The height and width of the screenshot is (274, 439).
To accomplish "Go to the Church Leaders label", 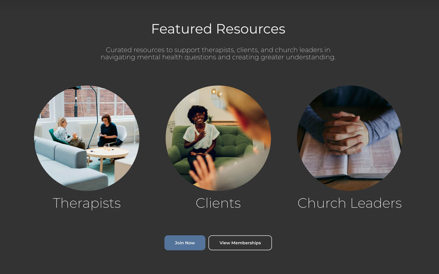I will point(350,203).
